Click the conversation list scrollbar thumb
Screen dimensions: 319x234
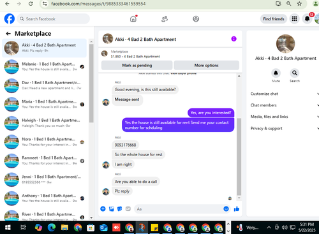click(x=91, y=84)
